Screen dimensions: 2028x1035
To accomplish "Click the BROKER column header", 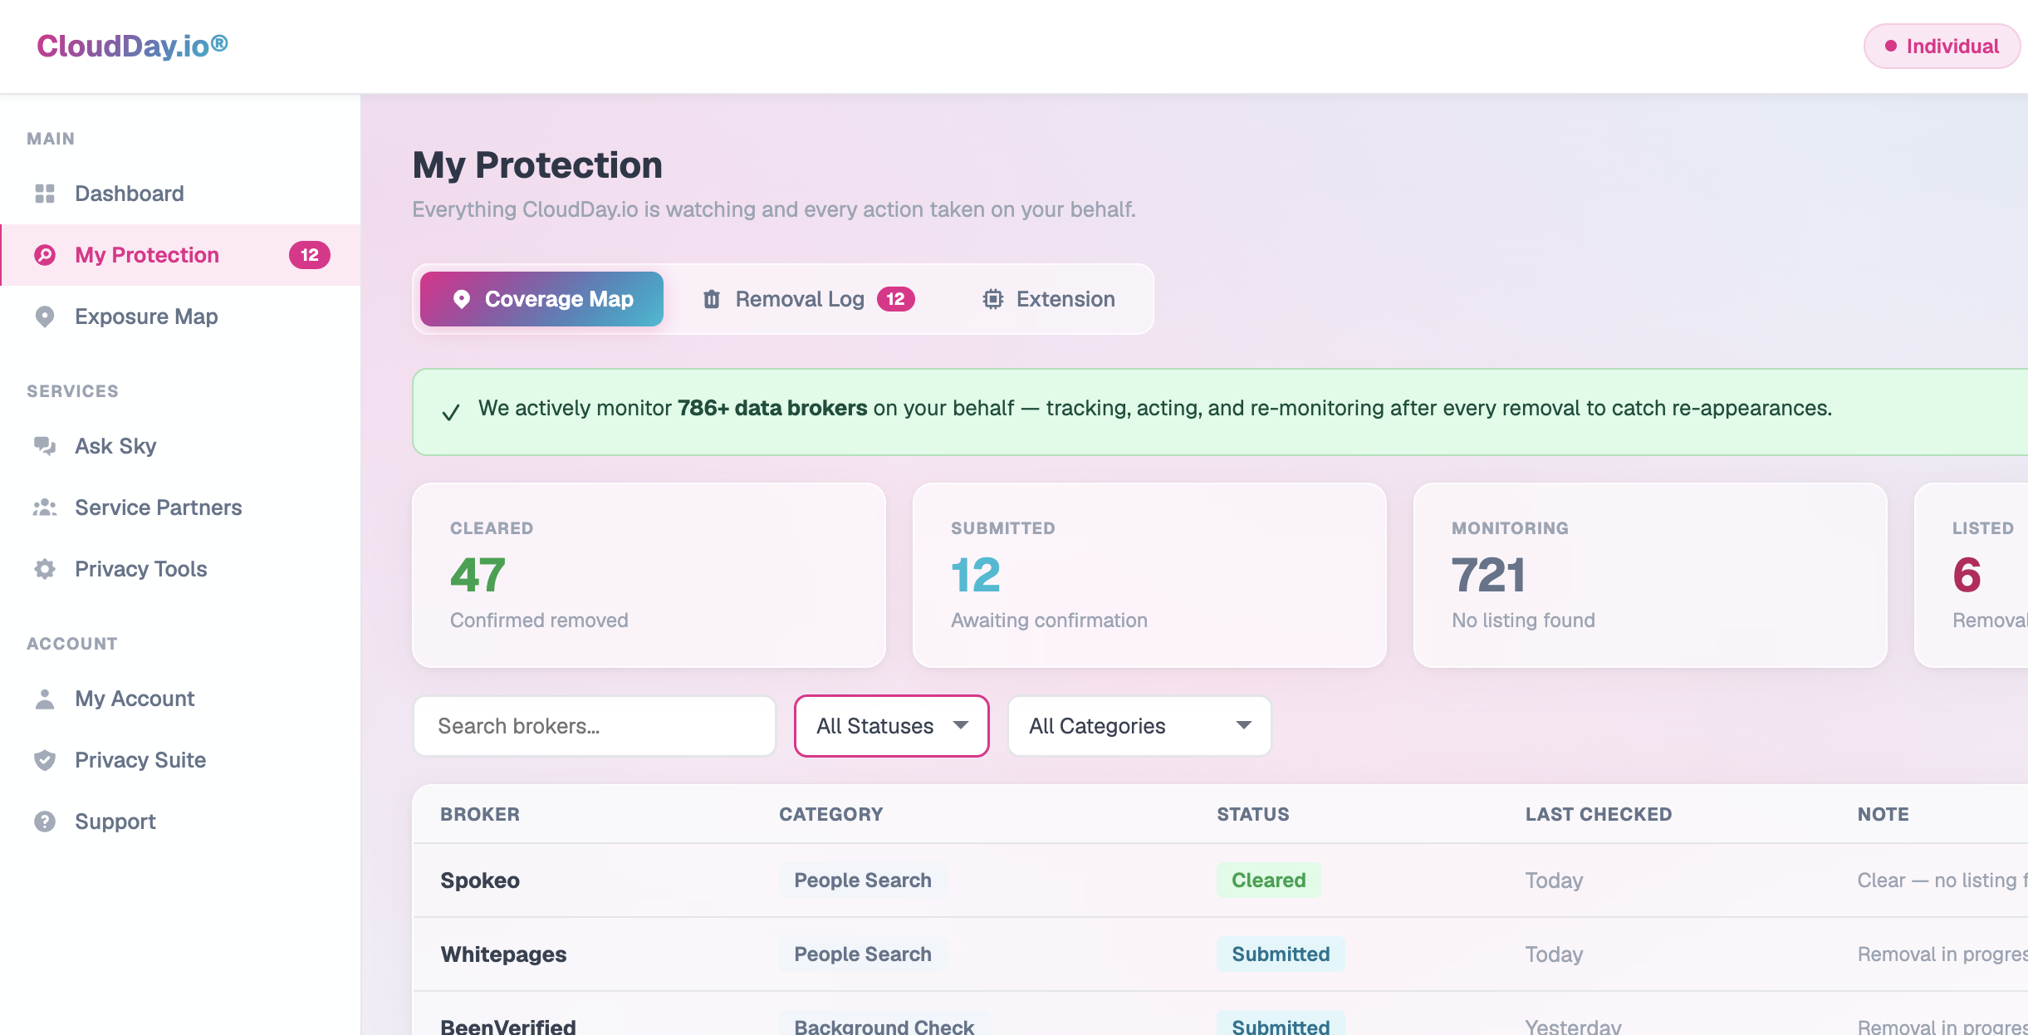I will pyautogui.click(x=480, y=814).
